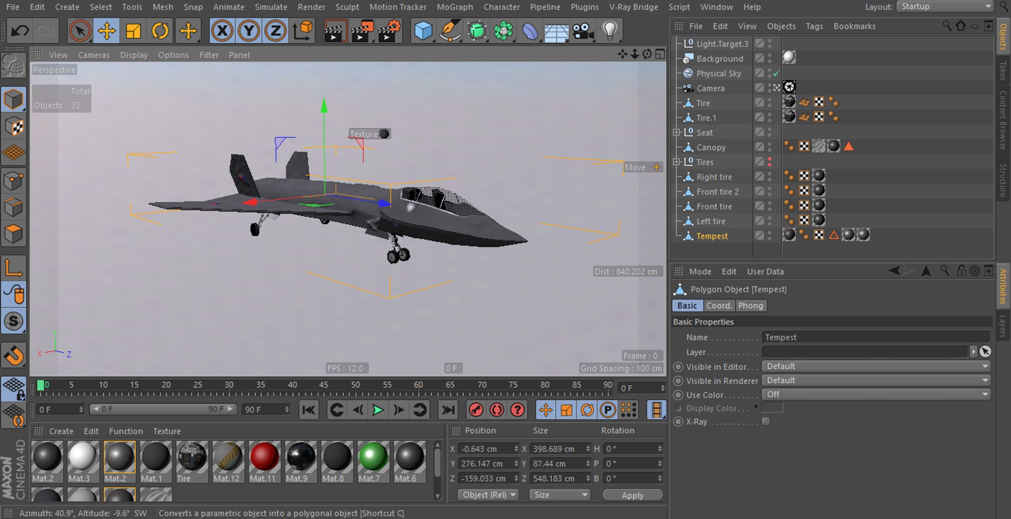The width and height of the screenshot is (1011, 519).
Task: Select the Rotate tool
Action: click(160, 31)
